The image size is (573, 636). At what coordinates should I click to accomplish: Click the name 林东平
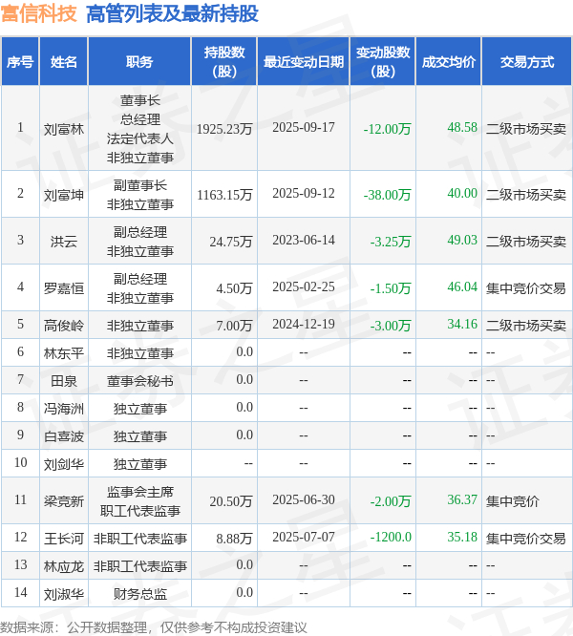point(64,353)
